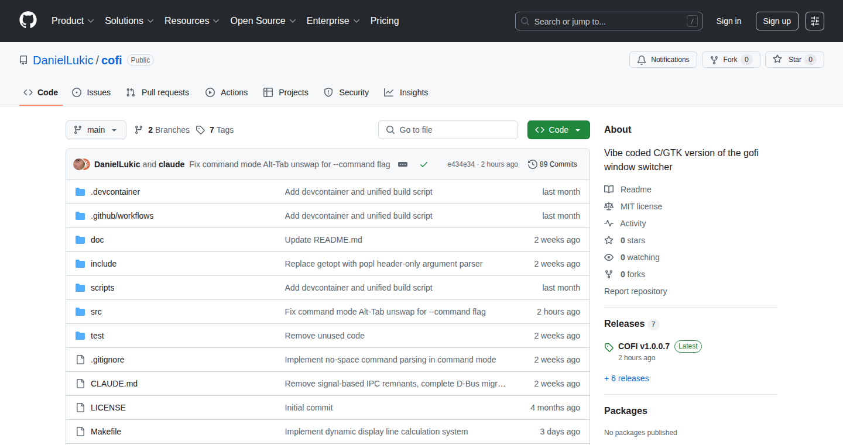The height and width of the screenshot is (445, 843).
Task: Star the cofi repository
Action: (794, 60)
